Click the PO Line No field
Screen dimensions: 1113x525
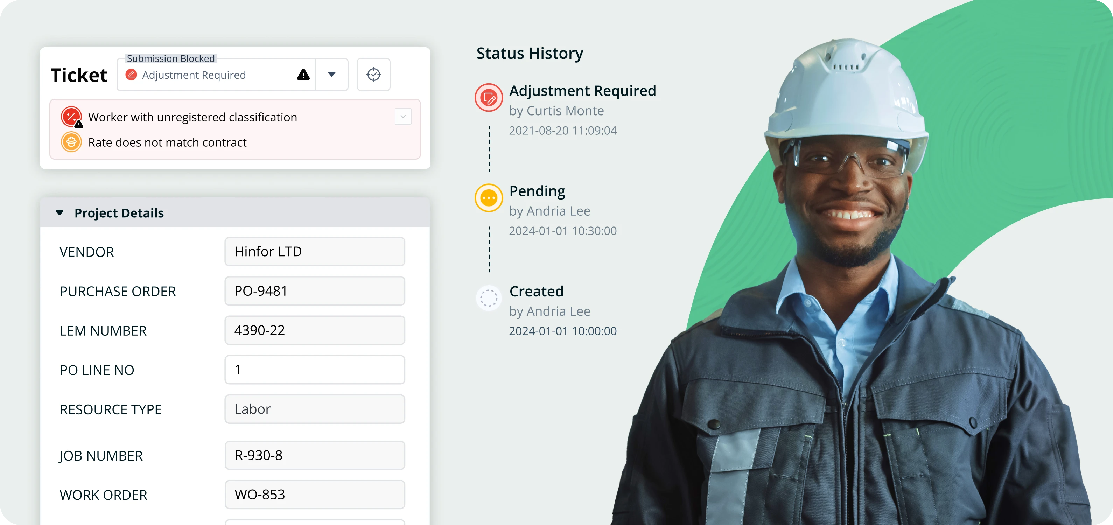coord(315,370)
